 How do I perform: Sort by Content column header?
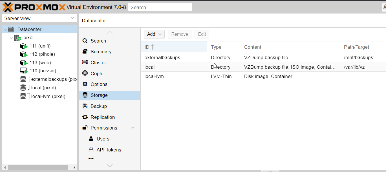(x=290, y=47)
